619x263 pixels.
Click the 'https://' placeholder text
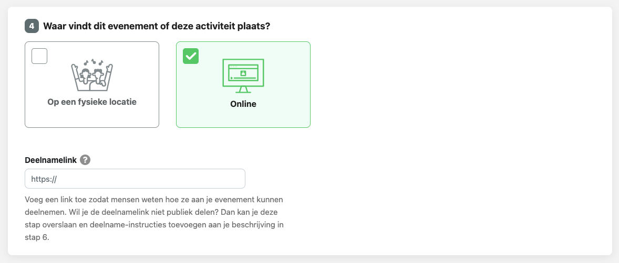pyautogui.click(x=44, y=179)
